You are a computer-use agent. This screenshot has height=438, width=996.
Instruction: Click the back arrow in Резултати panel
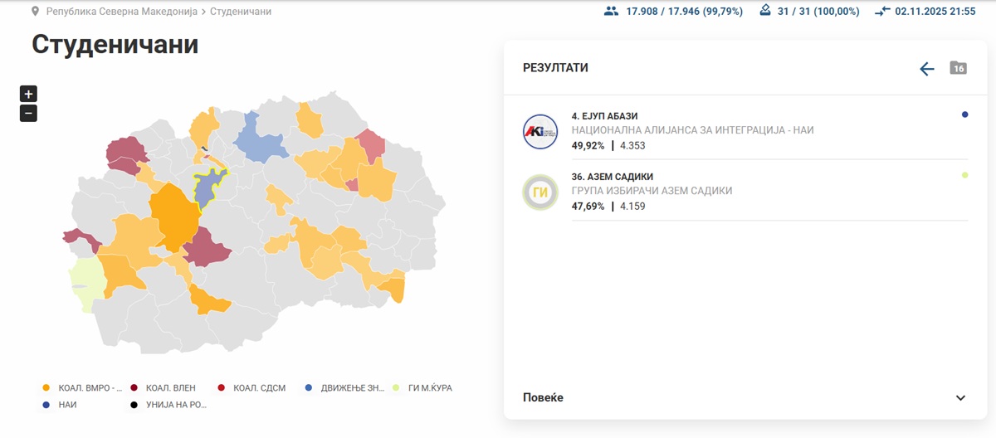tap(927, 69)
